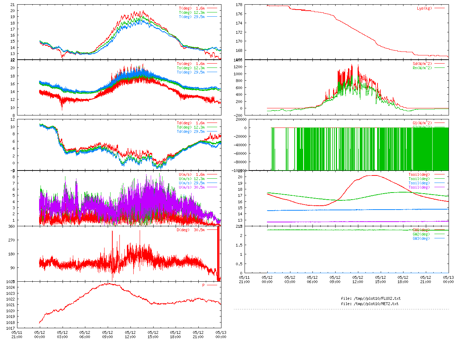
Task: Click the T(deg) 29.5m legend text
Action: point(192,17)
